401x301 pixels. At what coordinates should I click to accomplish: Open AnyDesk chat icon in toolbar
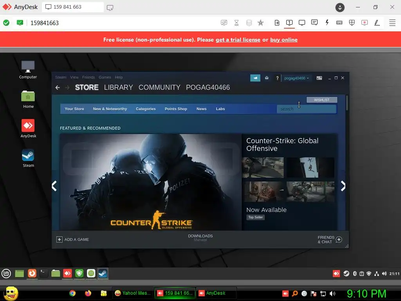click(314, 22)
